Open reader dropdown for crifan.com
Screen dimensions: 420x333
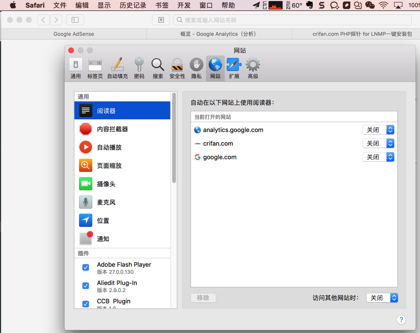[x=378, y=143]
